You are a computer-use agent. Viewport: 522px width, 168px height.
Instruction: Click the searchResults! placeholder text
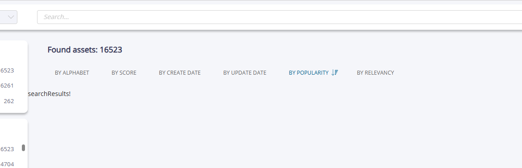click(x=49, y=94)
